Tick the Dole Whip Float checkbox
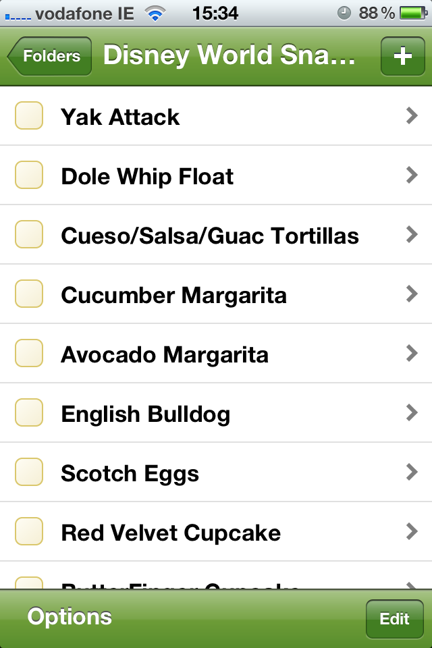 click(x=29, y=175)
